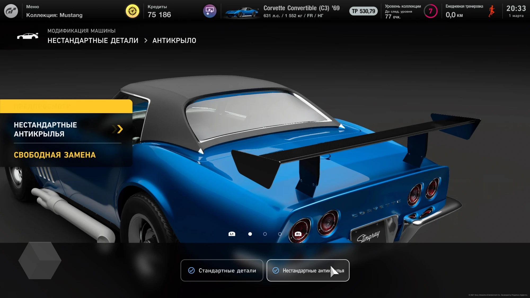Select the third page dot

coord(280,234)
